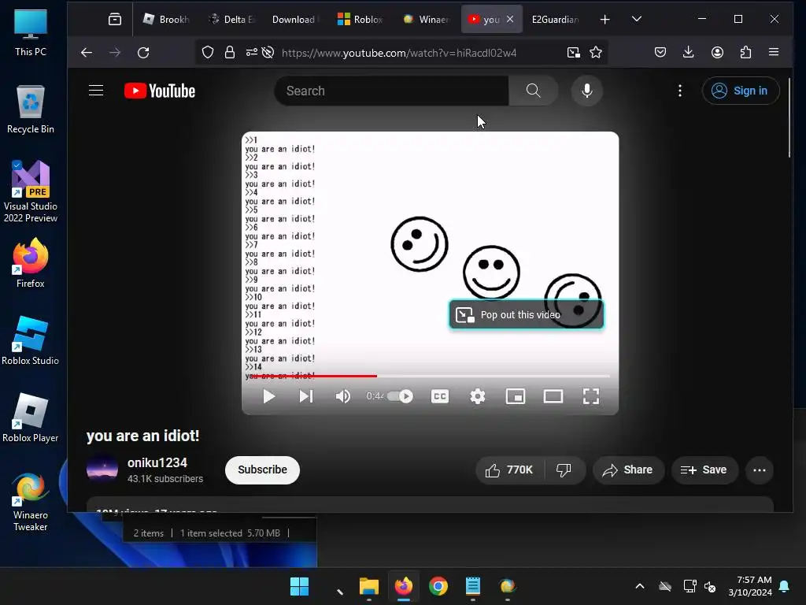Show hidden system tray icons
806x605 pixels.
pyautogui.click(x=639, y=586)
